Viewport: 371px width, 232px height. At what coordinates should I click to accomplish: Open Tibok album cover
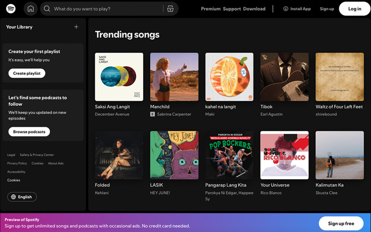pos(285,77)
